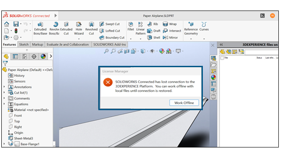281x158 pixels.
Task: Click the Work Offline button
Action: click(184, 103)
